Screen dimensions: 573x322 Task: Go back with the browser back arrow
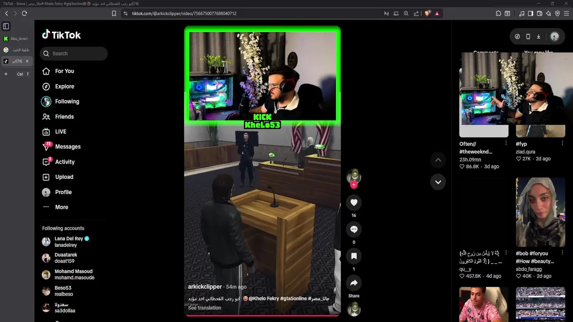pyautogui.click(x=6, y=13)
